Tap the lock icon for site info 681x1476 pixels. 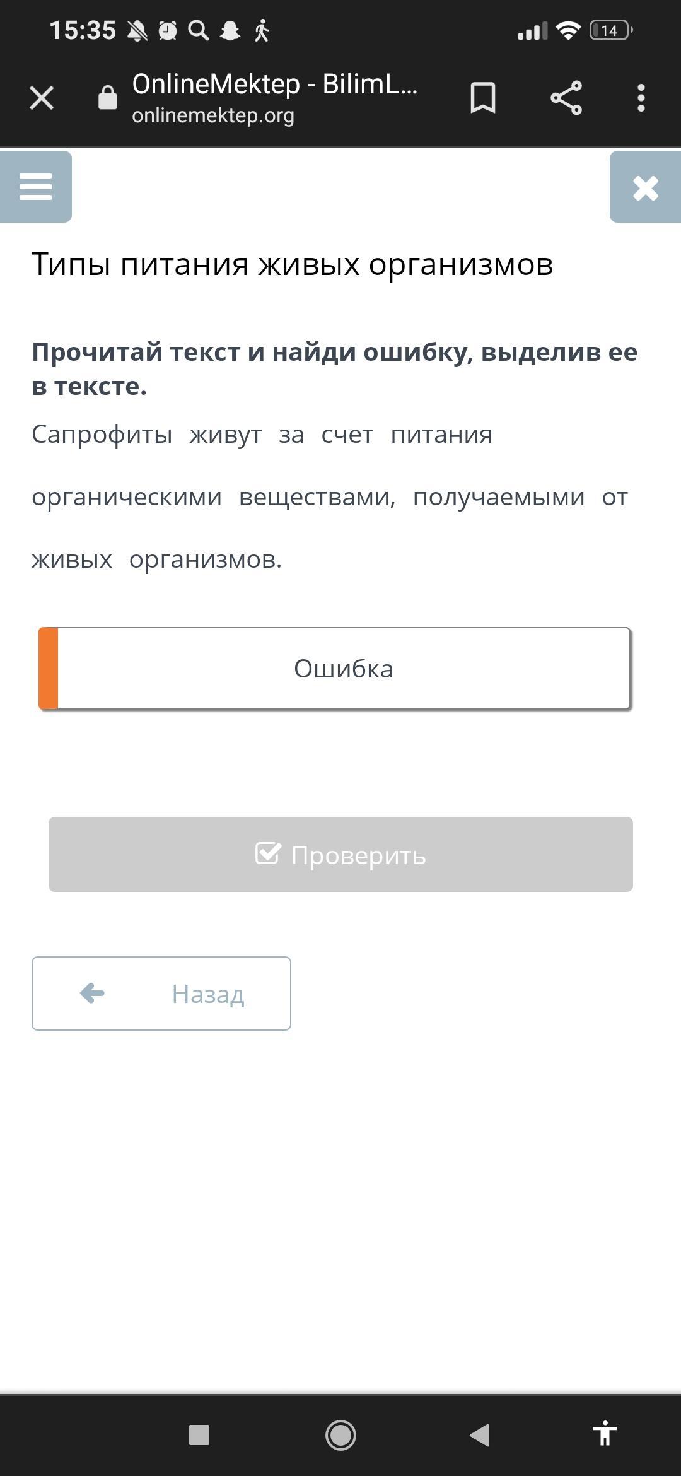108,98
